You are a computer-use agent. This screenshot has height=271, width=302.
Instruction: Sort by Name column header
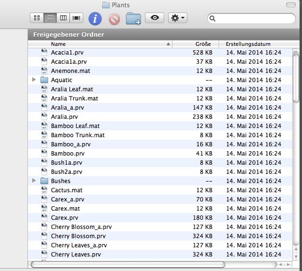coord(100,44)
